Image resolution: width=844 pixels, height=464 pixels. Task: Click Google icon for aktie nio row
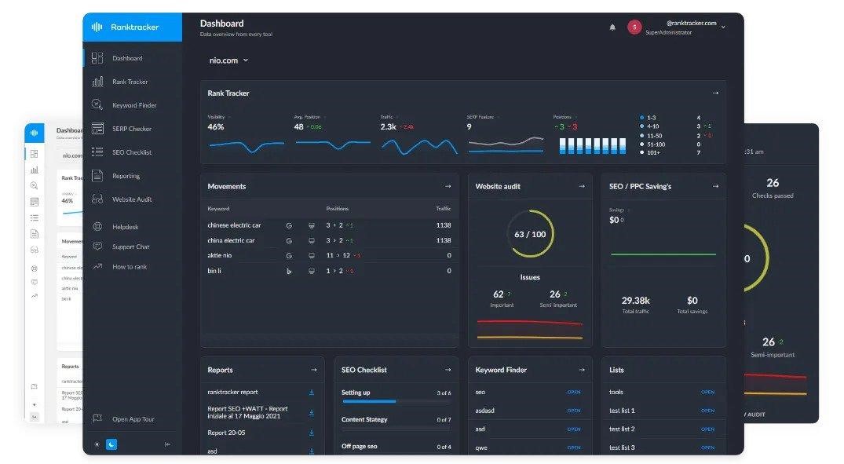tap(289, 256)
